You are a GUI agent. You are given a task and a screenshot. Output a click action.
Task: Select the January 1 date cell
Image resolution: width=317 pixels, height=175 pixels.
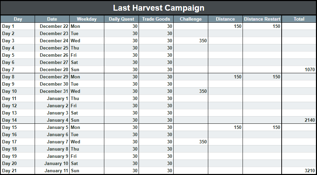tap(58, 98)
